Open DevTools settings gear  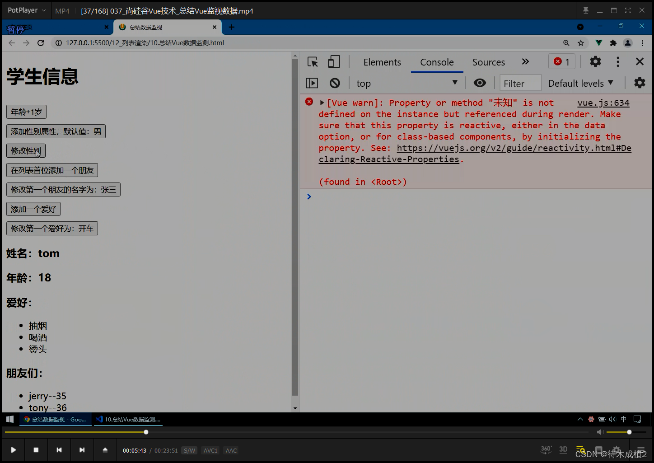pos(595,62)
